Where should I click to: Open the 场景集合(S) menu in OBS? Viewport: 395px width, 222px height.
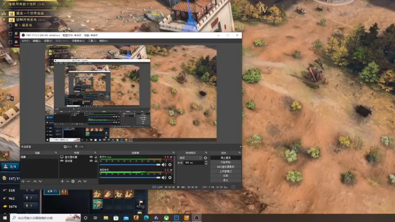pyautogui.click(x=78, y=41)
